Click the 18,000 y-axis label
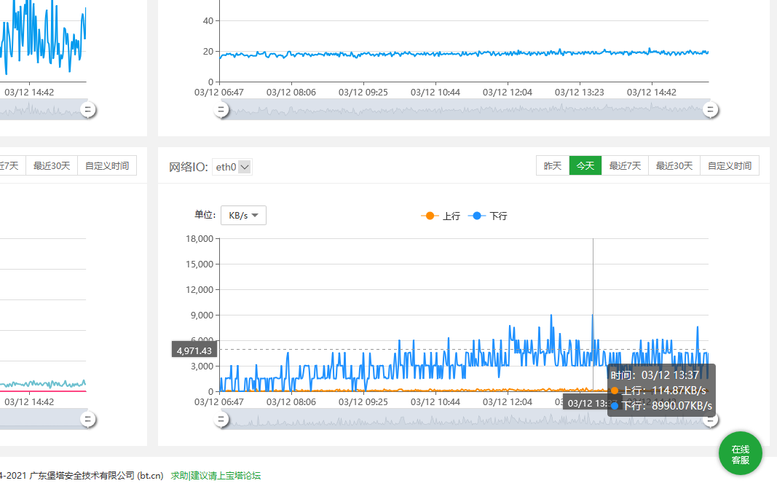Viewport: 777px width, 486px height. [200, 238]
